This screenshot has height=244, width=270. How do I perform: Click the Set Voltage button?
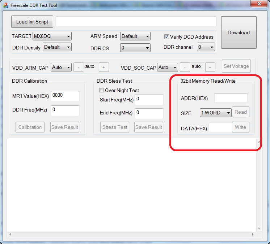(x=236, y=66)
